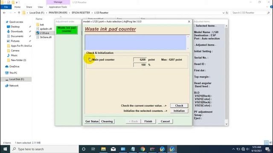Click the main pad counter percent field
273x153 pixels.
140,65
